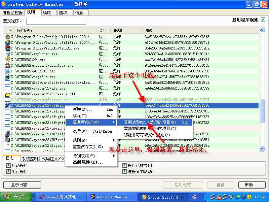Switch to Activity Monitor taskbar button
The width and height of the screenshot is (269, 202).
(x=112, y=197)
